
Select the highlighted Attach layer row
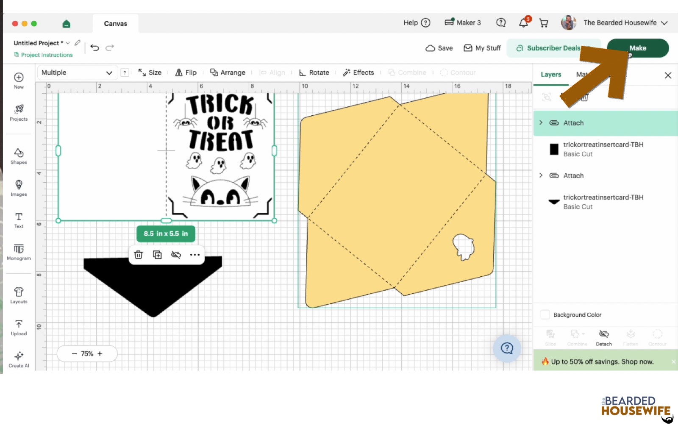point(606,123)
